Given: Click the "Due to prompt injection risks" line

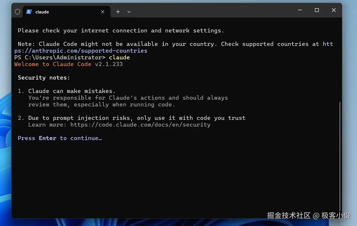Looking at the screenshot, I should [x=137, y=118].
